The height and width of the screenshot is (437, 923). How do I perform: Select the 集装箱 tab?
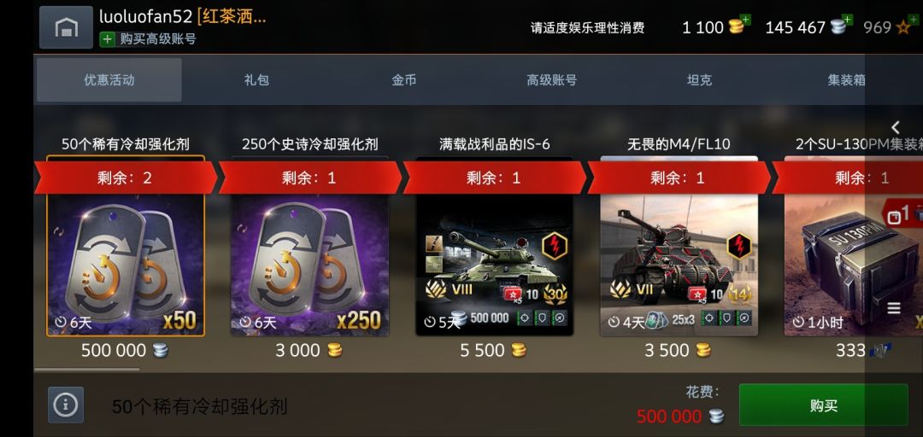846,80
